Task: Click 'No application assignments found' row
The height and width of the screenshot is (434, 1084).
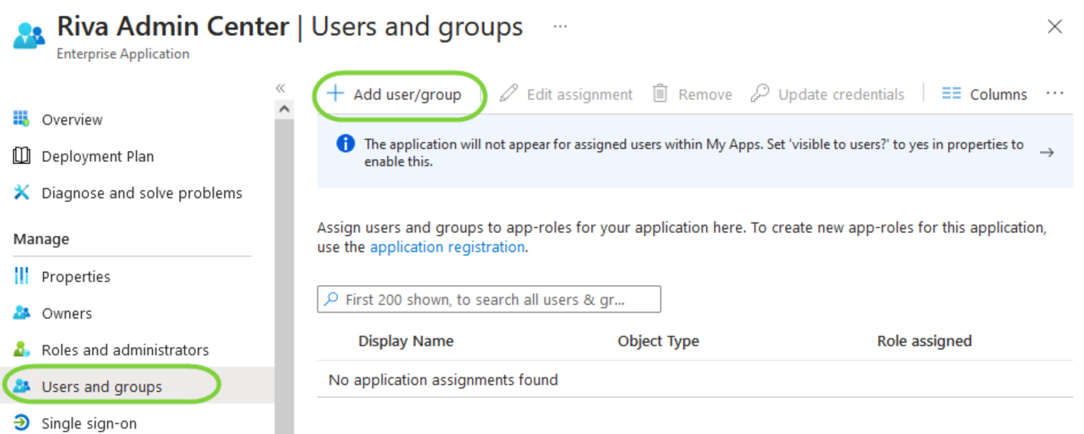Action: pyautogui.click(x=695, y=380)
